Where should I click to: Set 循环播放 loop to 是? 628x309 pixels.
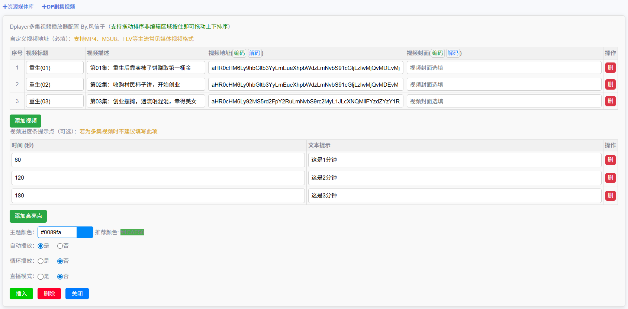point(41,261)
